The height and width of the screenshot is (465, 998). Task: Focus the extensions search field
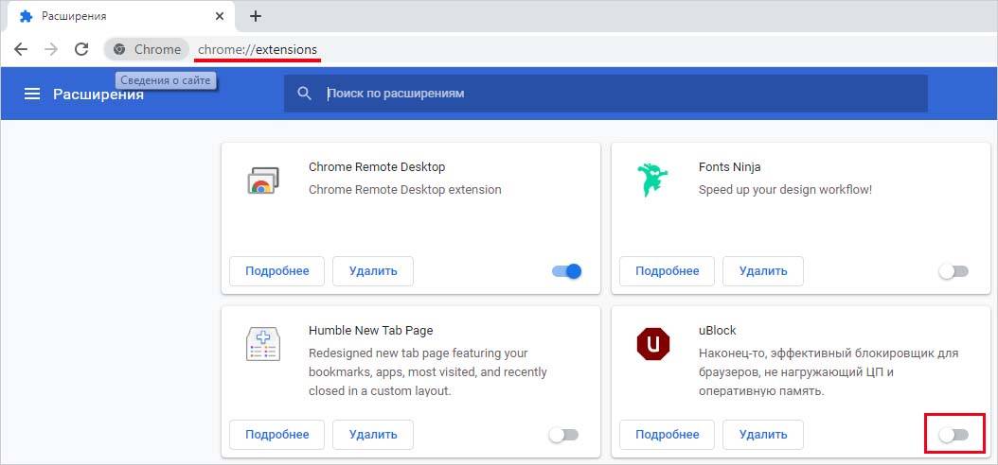coord(615,94)
